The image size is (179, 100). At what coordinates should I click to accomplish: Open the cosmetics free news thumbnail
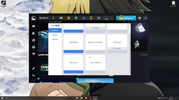pyautogui.click(x=43, y=67)
